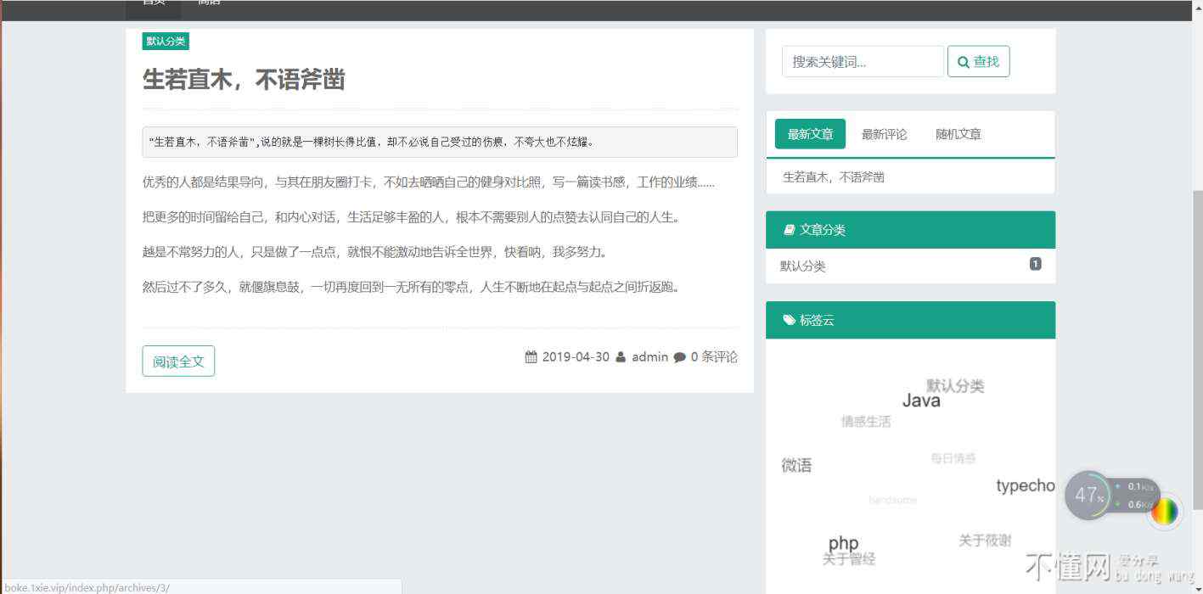Image resolution: width=1203 pixels, height=594 pixels.
Task: Click the 阅读全文 button
Action: [x=178, y=361]
